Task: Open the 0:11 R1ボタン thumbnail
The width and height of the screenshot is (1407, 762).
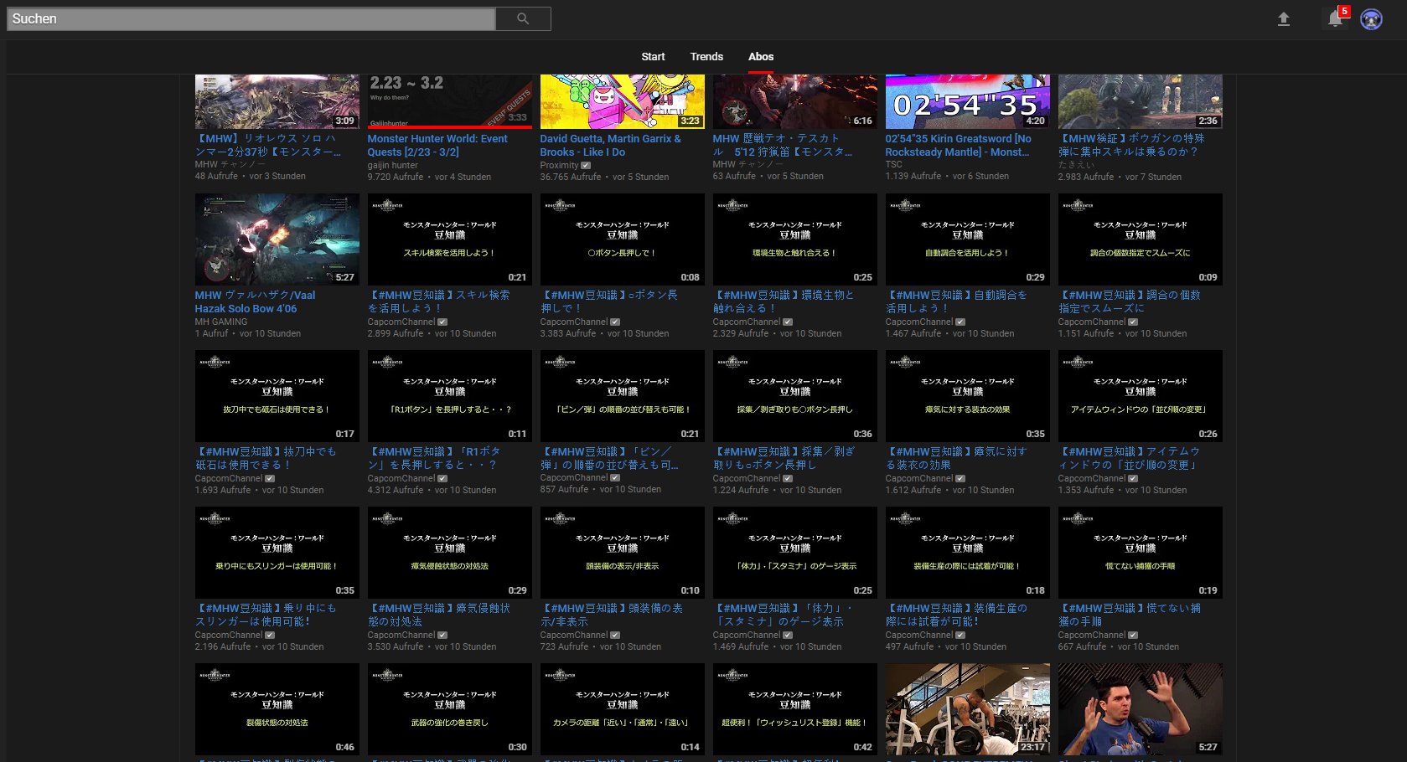Action: 449,396
